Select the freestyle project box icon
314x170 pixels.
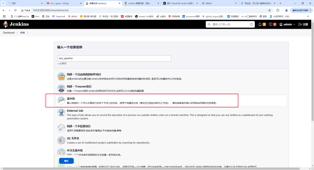tap(61, 76)
